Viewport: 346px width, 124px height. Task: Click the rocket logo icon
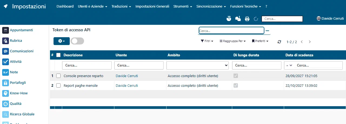pyautogui.click(x=5, y=6)
